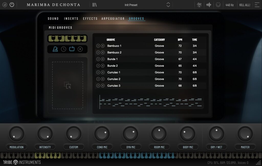The height and width of the screenshot is (166, 262).
Task: Click the 440 Hz tuning button
Action: (230, 5)
